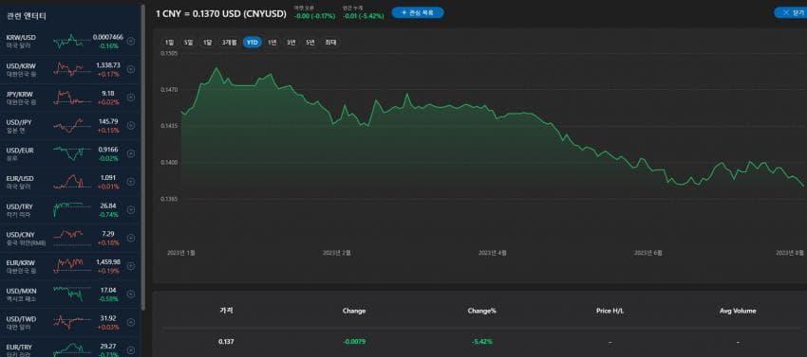Select the EUR/TRY pair label
Screen dimensions: 807x357
tap(19, 347)
